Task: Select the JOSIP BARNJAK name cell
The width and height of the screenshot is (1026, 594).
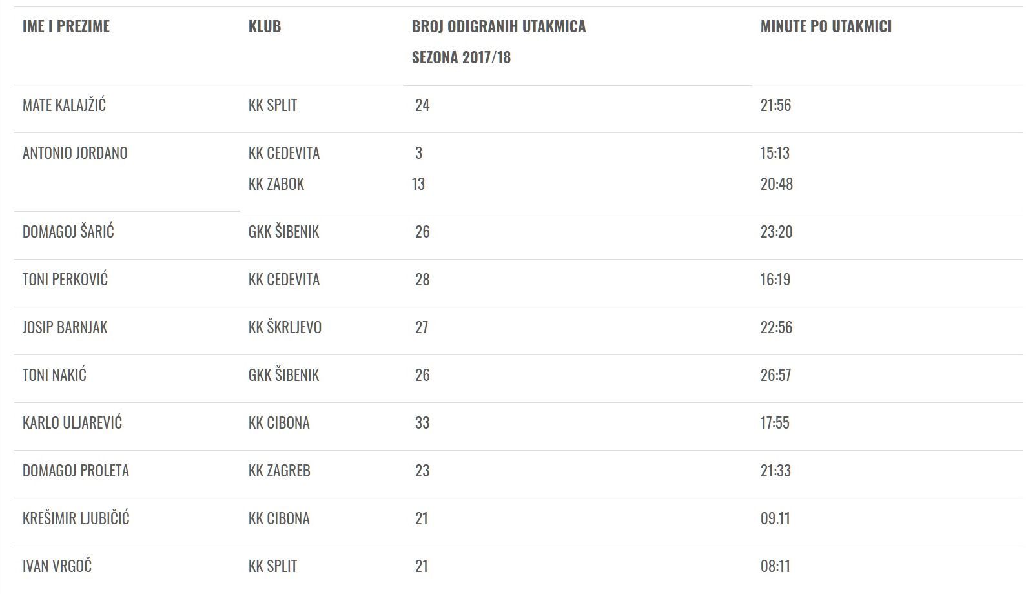Action: click(x=65, y=327)
